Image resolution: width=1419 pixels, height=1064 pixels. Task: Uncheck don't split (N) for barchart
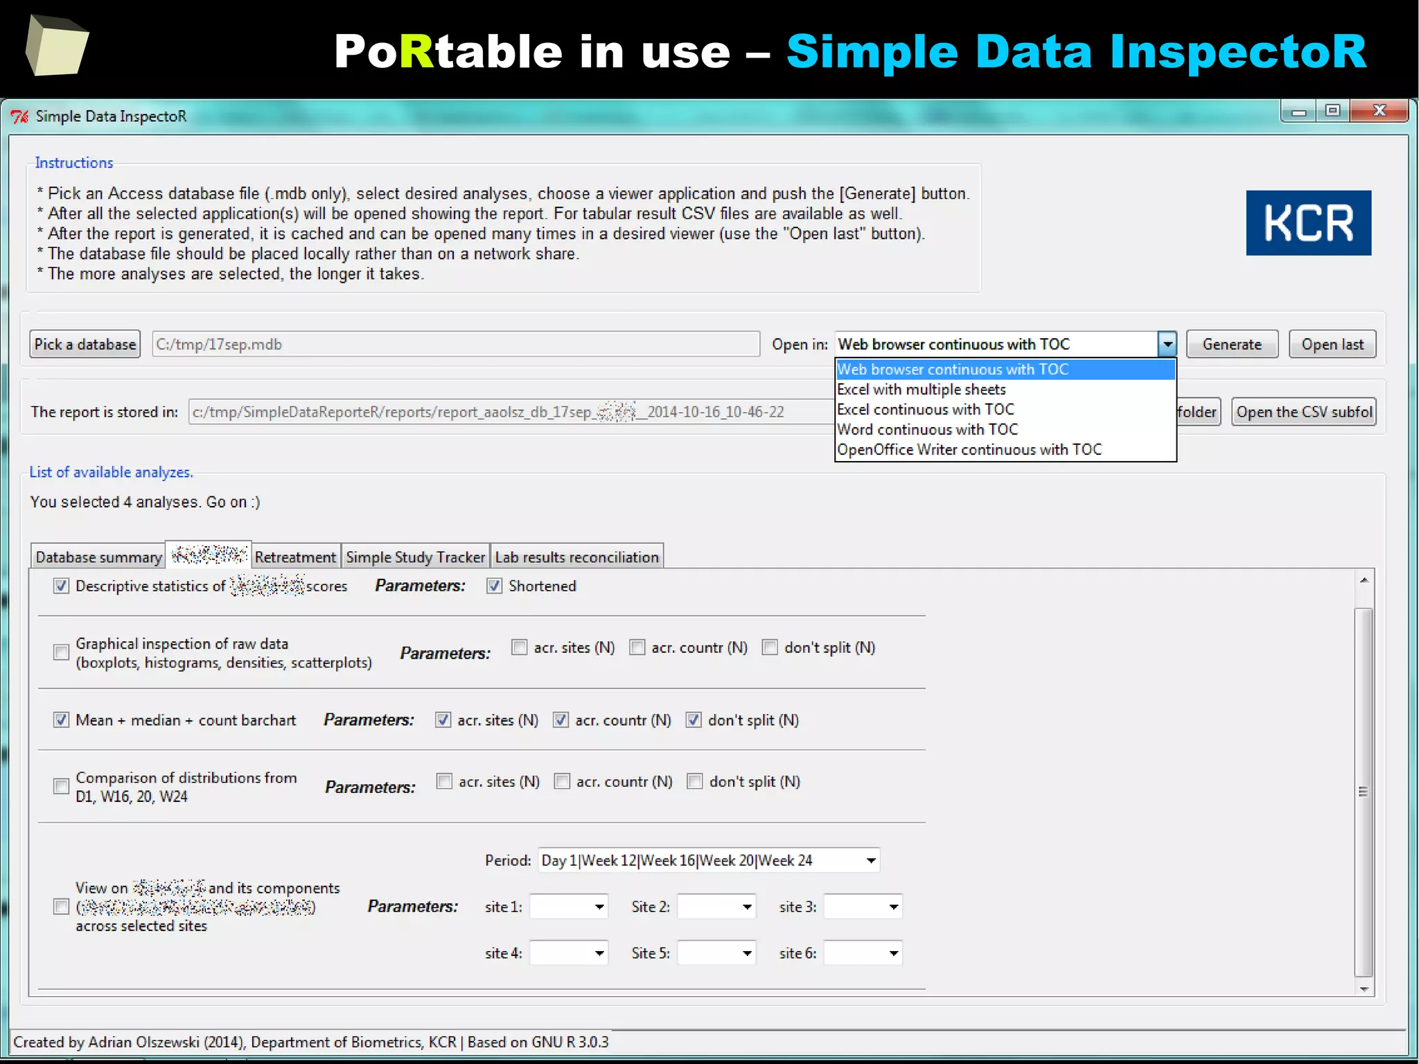[x=694, y=720]
